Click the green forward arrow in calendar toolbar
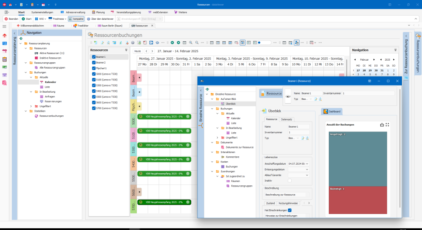The image size is (422, 230). (x=179, y=43)
